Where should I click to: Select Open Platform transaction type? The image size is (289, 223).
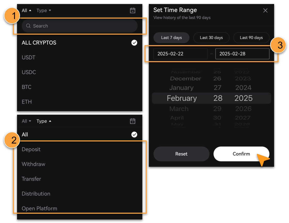point(39,209)
